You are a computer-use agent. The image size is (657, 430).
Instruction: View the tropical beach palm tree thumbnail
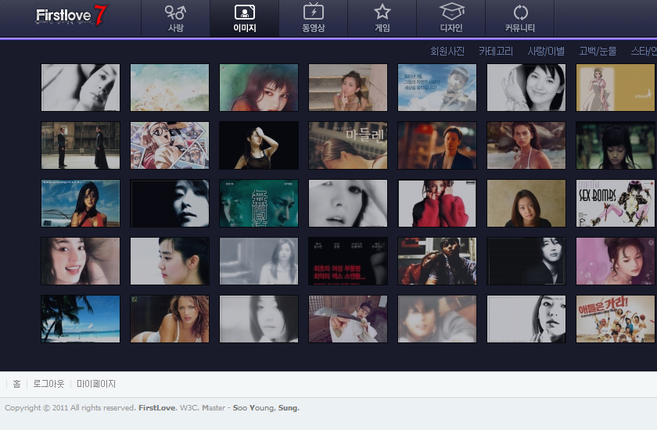[81, 319]
